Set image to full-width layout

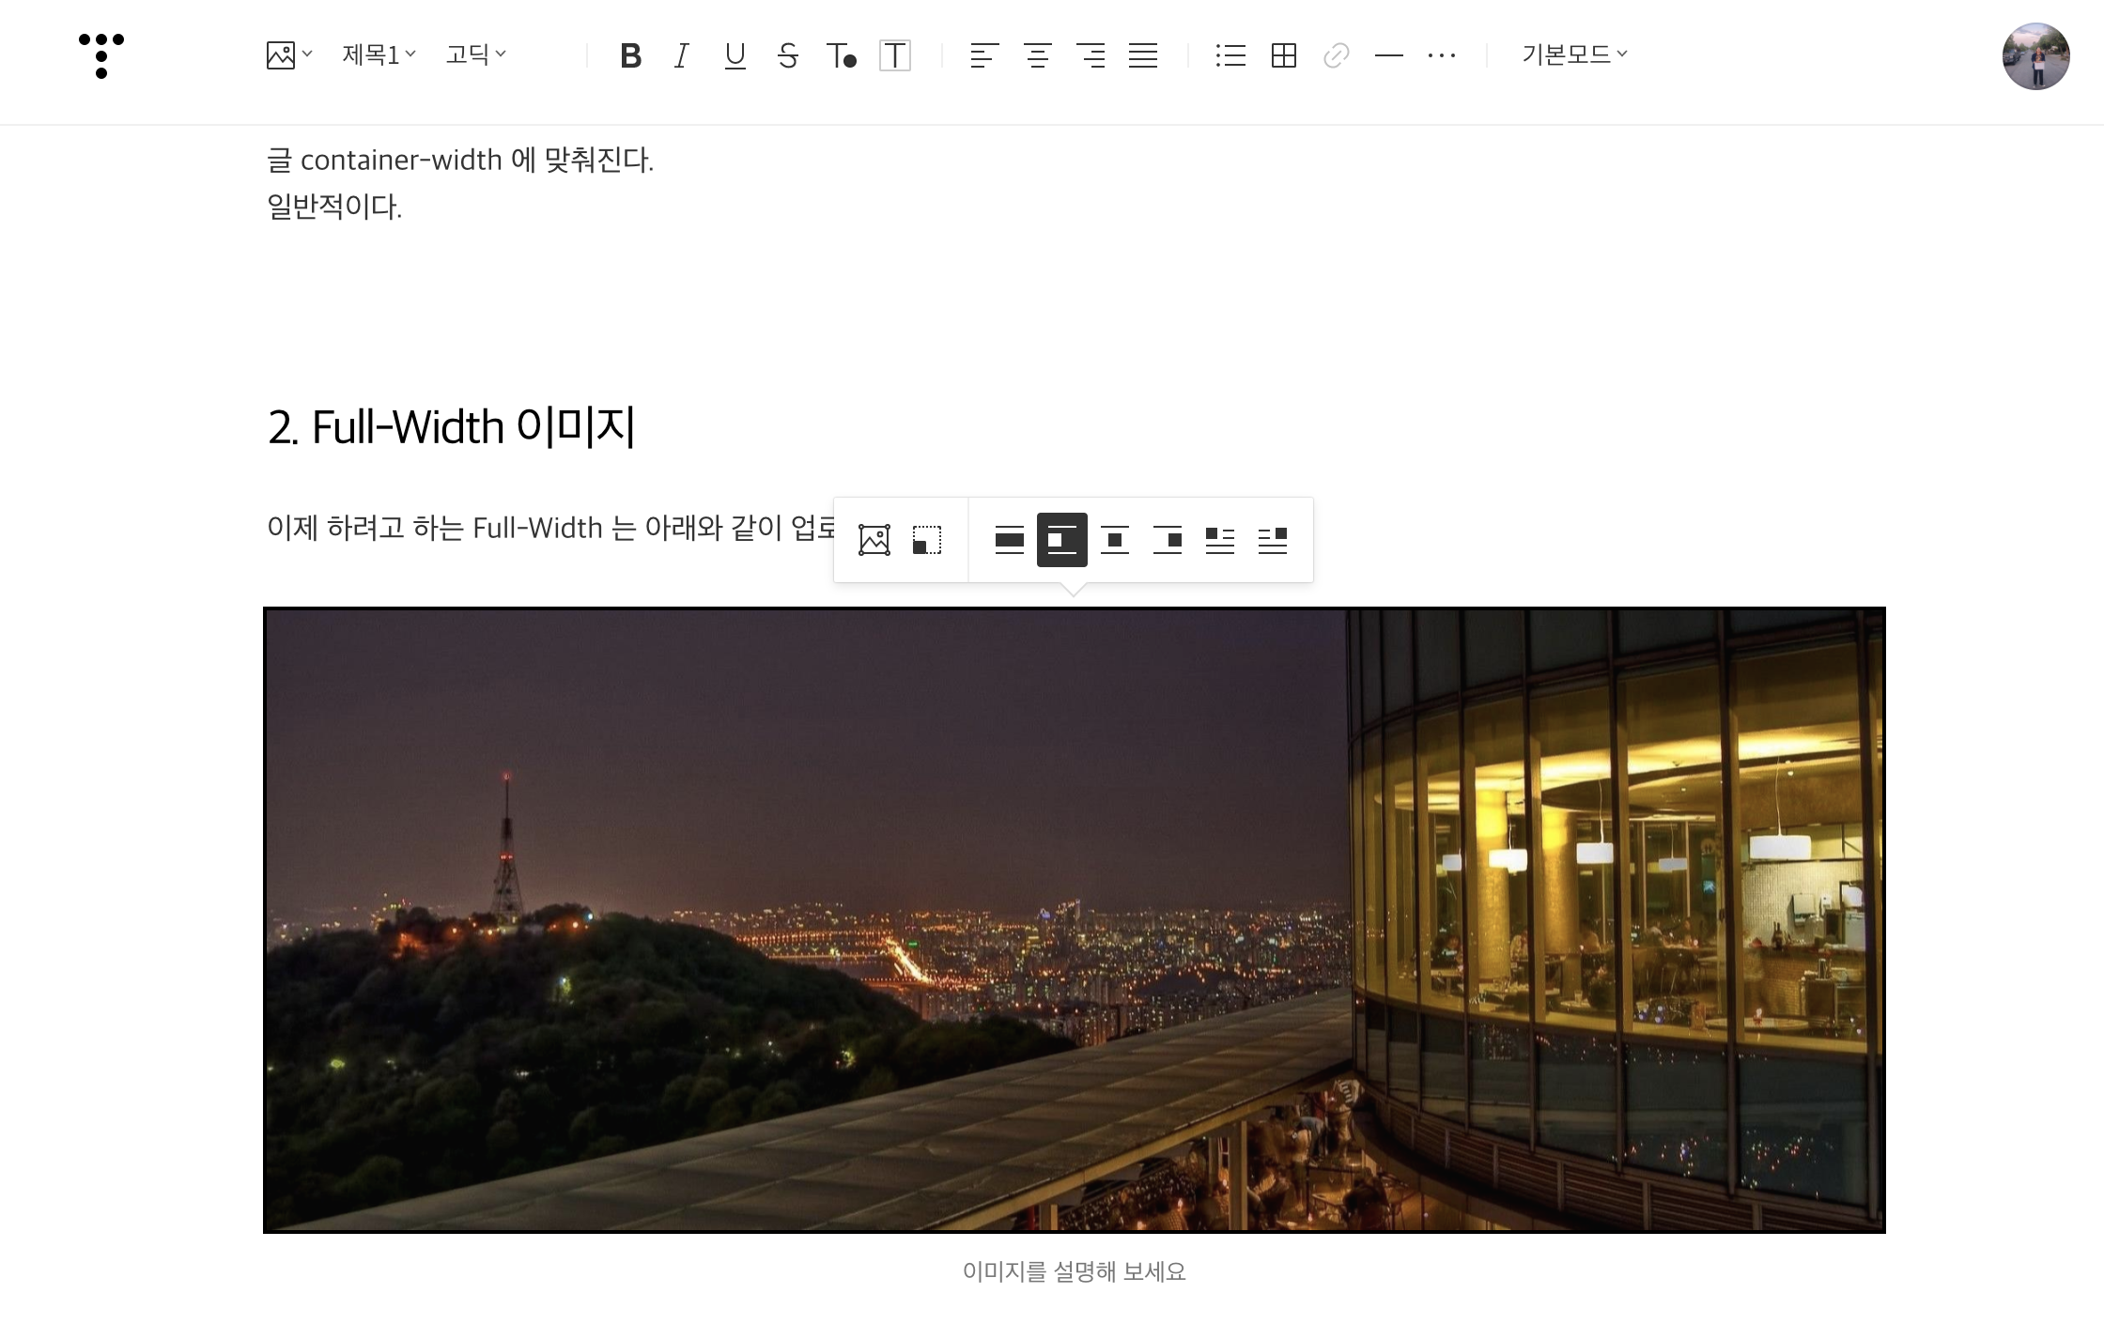tap(1009, 540)
